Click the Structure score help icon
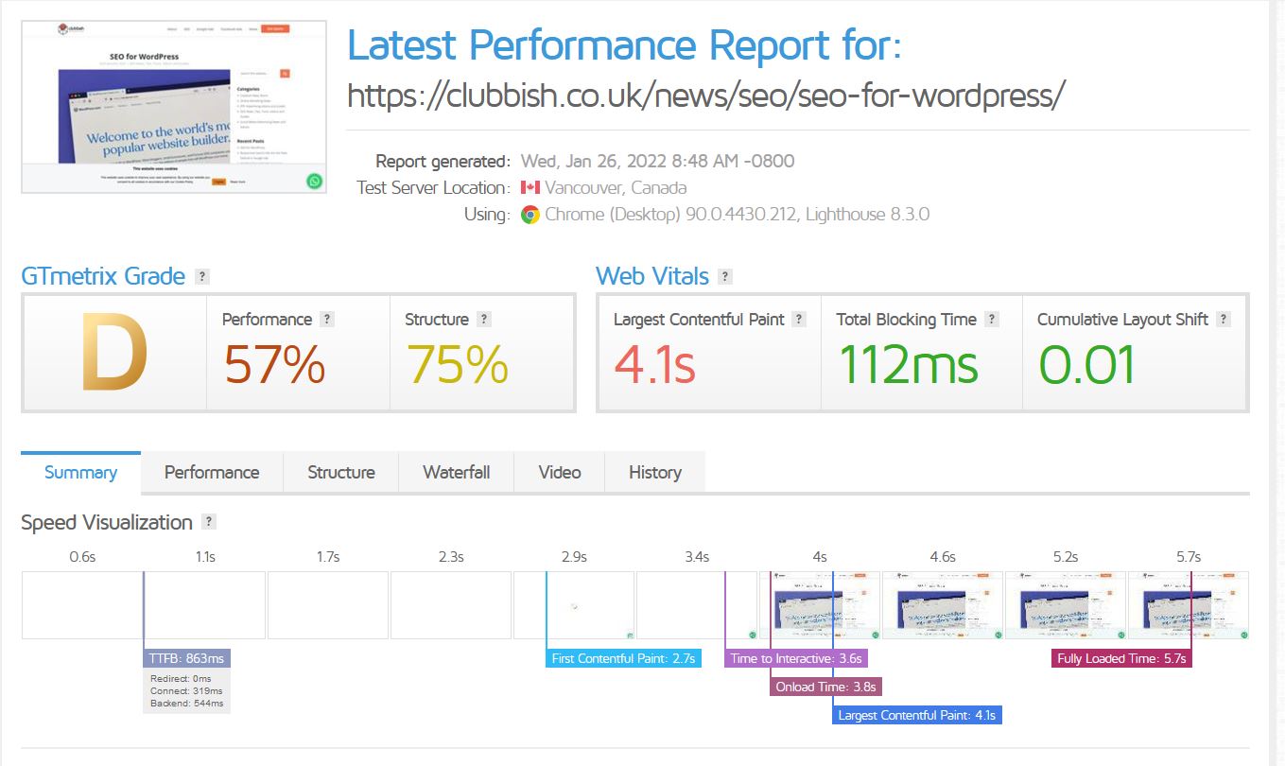Viewport: 1285px width, 766px height. tap(484, 320)
